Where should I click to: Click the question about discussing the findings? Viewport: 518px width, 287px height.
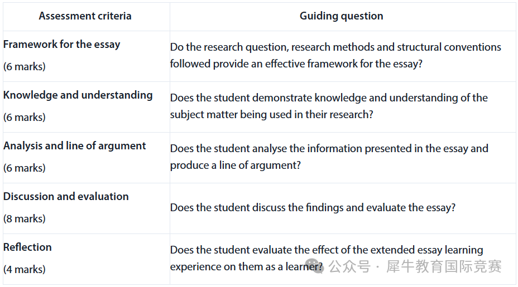coord(313,207)
